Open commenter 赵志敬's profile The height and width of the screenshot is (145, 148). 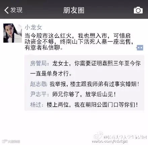(39, 84)
